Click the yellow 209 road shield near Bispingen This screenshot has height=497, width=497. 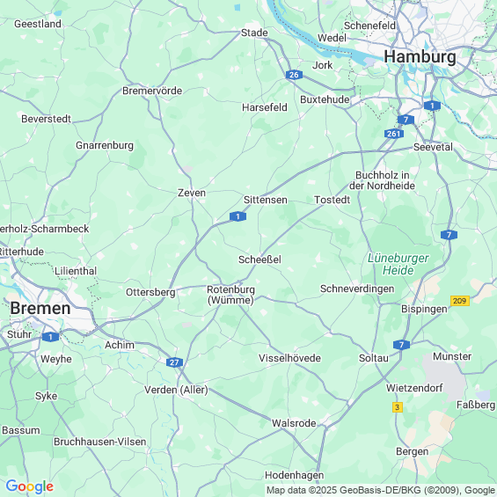click(459, 301)
